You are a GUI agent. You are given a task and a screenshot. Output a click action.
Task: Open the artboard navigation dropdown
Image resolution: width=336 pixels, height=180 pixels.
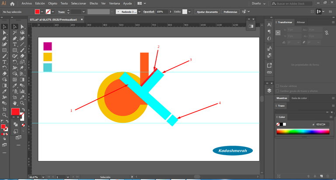click(x=68, y=177)
